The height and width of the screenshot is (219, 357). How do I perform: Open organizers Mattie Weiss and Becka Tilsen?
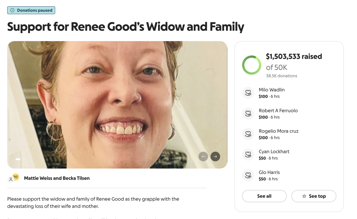(57, 178)
